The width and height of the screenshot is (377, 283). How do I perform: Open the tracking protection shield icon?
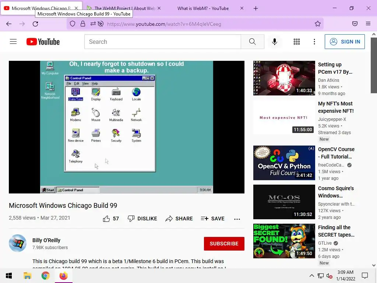tap(73, 24)
